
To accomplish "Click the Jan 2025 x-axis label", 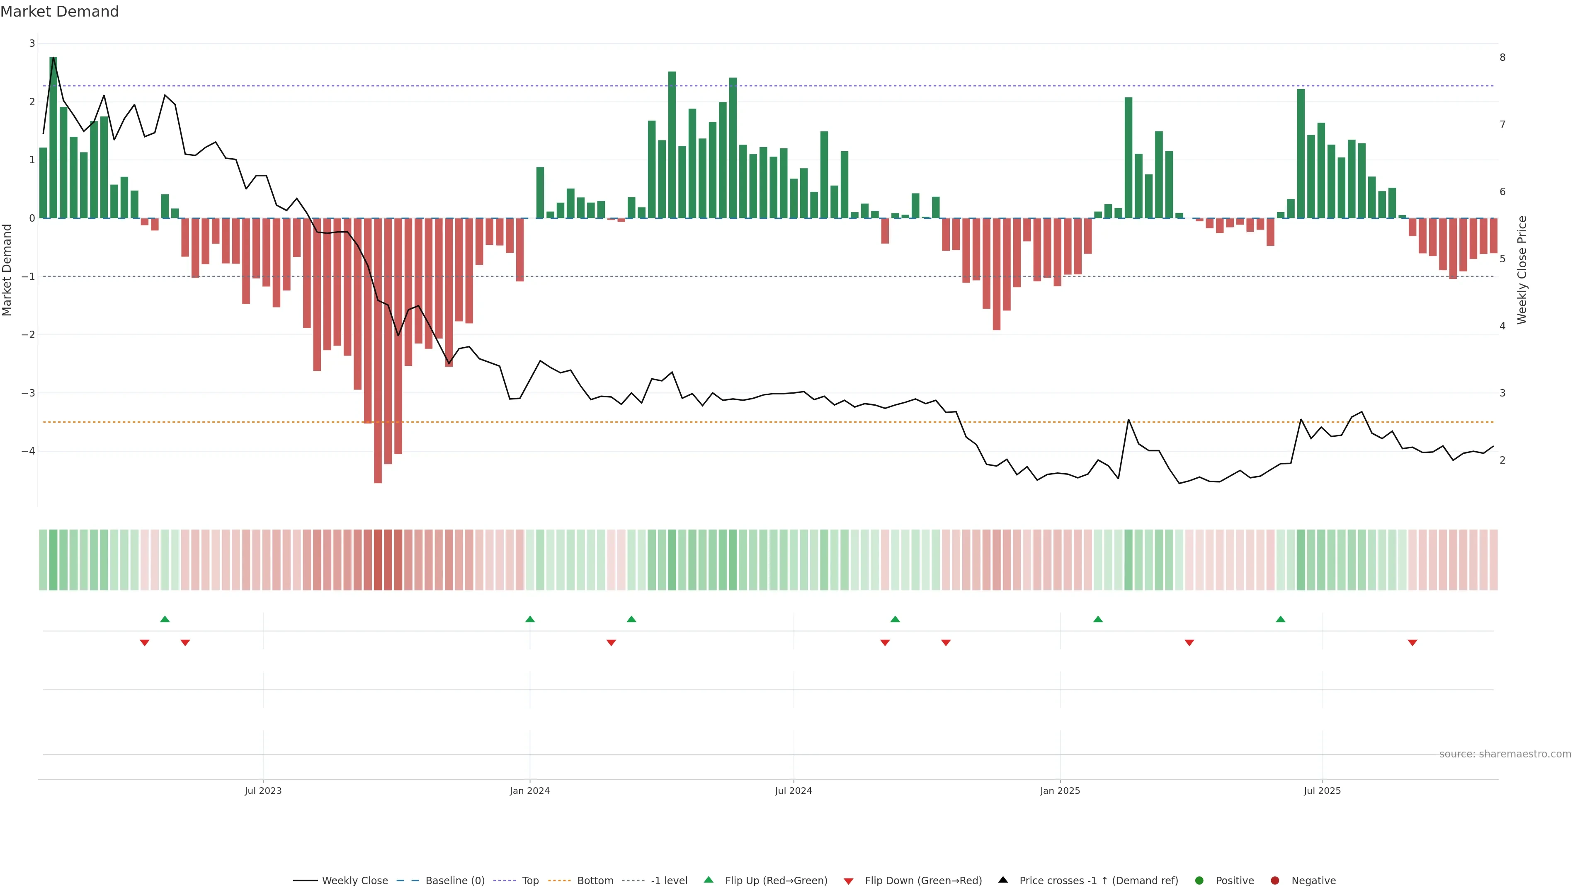I will pyautogui.click(x=1060, y=791).
